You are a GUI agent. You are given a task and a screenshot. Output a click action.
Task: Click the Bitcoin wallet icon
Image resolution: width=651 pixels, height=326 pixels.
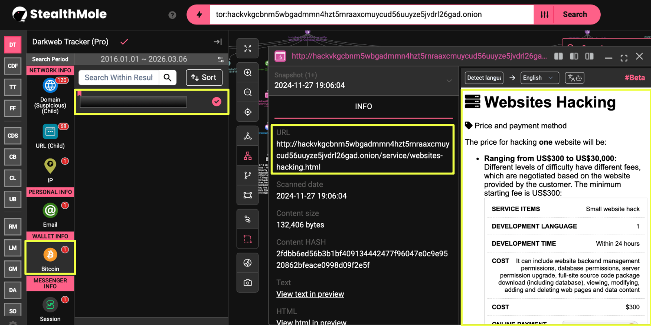tap(50, 255)
